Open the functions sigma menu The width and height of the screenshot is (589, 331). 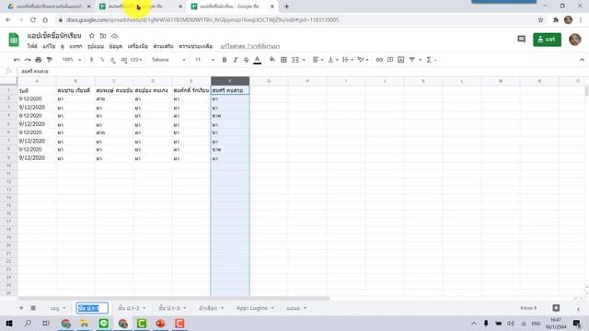pyautogui.click(x=430, y=60)
